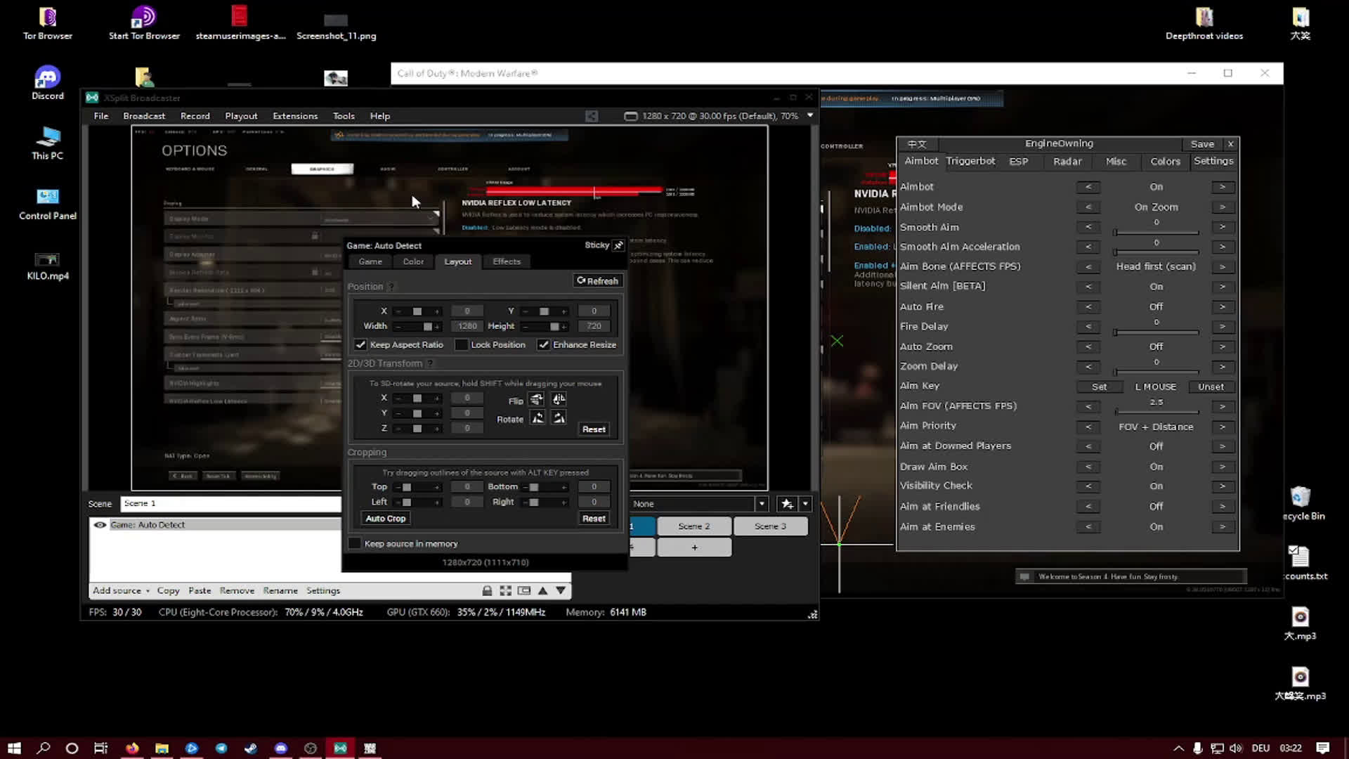Image resolution: width=1349 pixels, height=759 pixels.
Task: Open the Broadcast menu
Action: (x=144, y=116)
